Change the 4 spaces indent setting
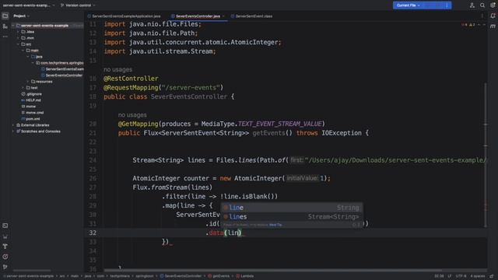The width and height of the screenshot is (498, 280). pyautogui.click(x=477, y=276)
